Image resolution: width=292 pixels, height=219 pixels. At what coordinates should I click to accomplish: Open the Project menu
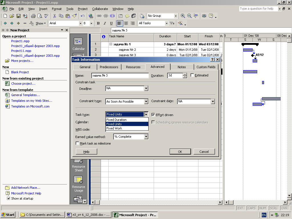click(x=83, y=9)
